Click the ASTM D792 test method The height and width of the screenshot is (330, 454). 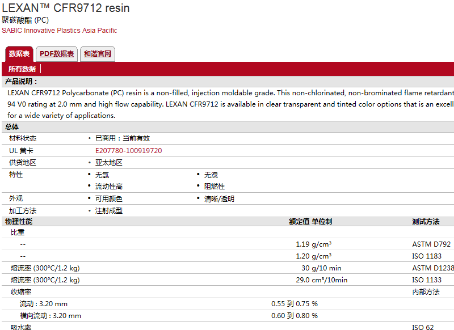pyautogui.click(x=431, y=244)
